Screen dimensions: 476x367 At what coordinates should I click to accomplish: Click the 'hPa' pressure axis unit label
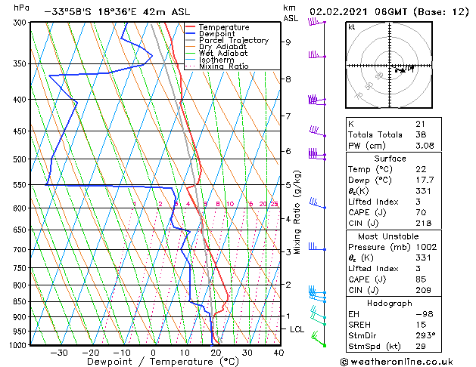pos(21,8)
